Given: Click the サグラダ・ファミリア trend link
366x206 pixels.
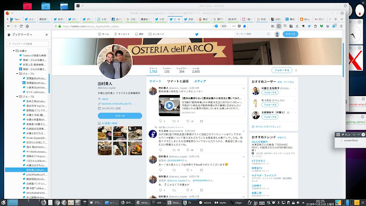Looking at the screenshot, I should pyautogui.click(x=264, y=176).
